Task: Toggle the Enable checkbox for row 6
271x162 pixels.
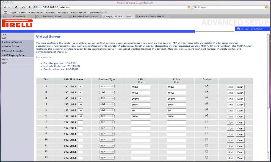Action: tap(207, 116)
